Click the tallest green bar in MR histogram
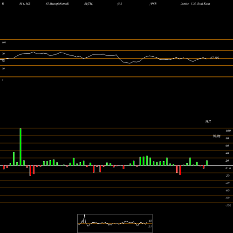 point(21,147)
